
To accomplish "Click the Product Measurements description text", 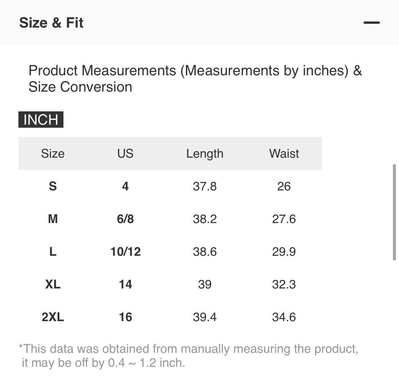I will 195,79.
